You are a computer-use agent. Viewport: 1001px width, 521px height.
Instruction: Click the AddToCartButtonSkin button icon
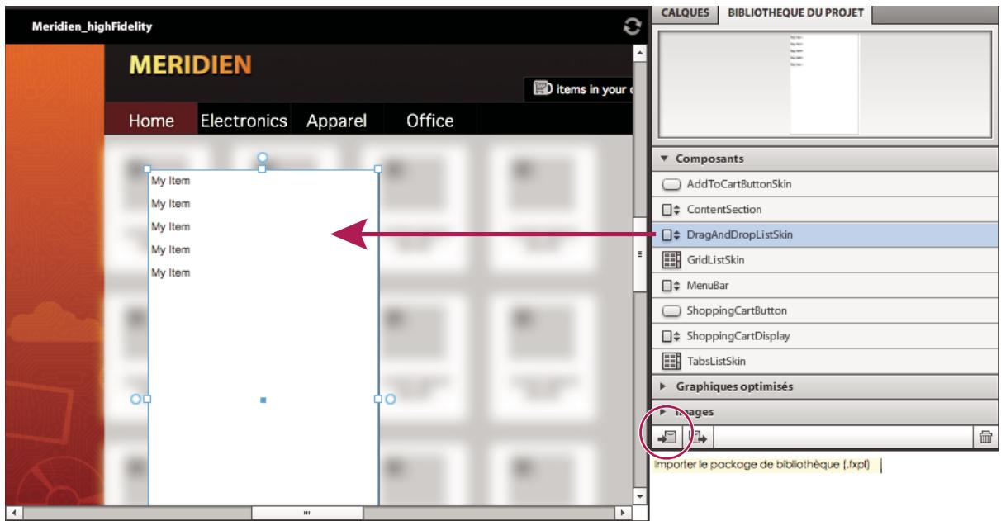671,184
